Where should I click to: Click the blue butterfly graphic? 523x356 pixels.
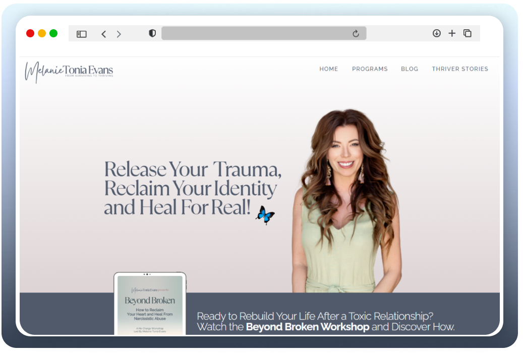265,215
